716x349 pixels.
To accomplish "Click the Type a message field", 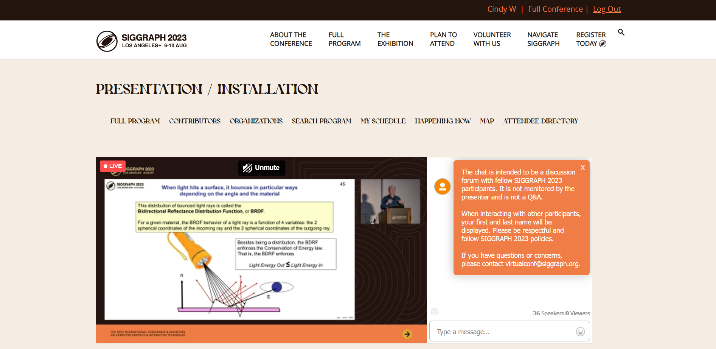I will (x=503, y=332).
